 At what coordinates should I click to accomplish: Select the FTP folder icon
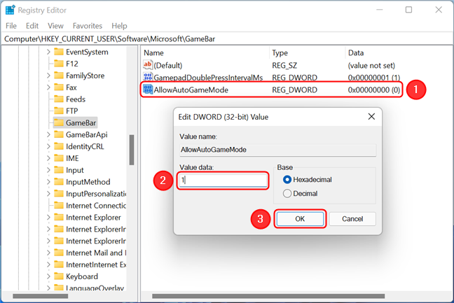[x=59, y=111]
